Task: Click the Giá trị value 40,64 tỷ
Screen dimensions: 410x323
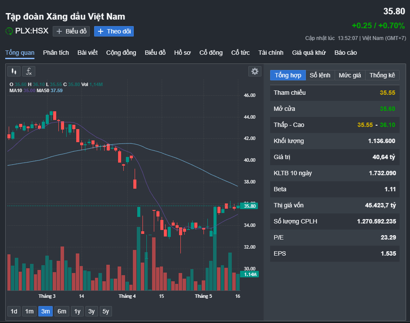Action: point(383,157)
